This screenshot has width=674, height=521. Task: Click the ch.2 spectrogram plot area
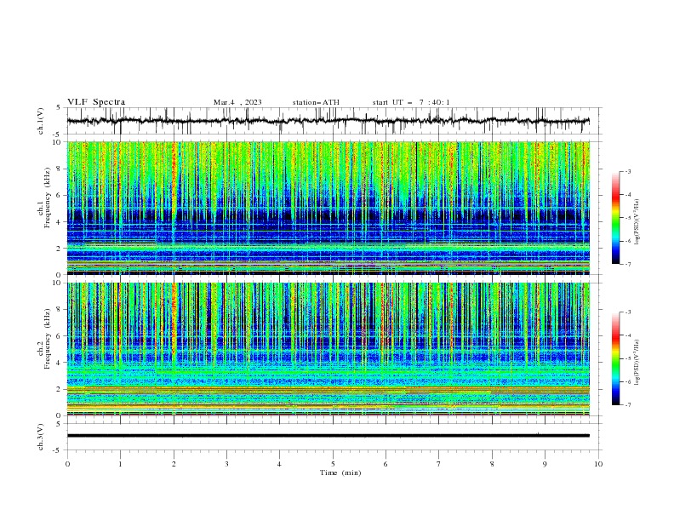click(x=328, y=349)
